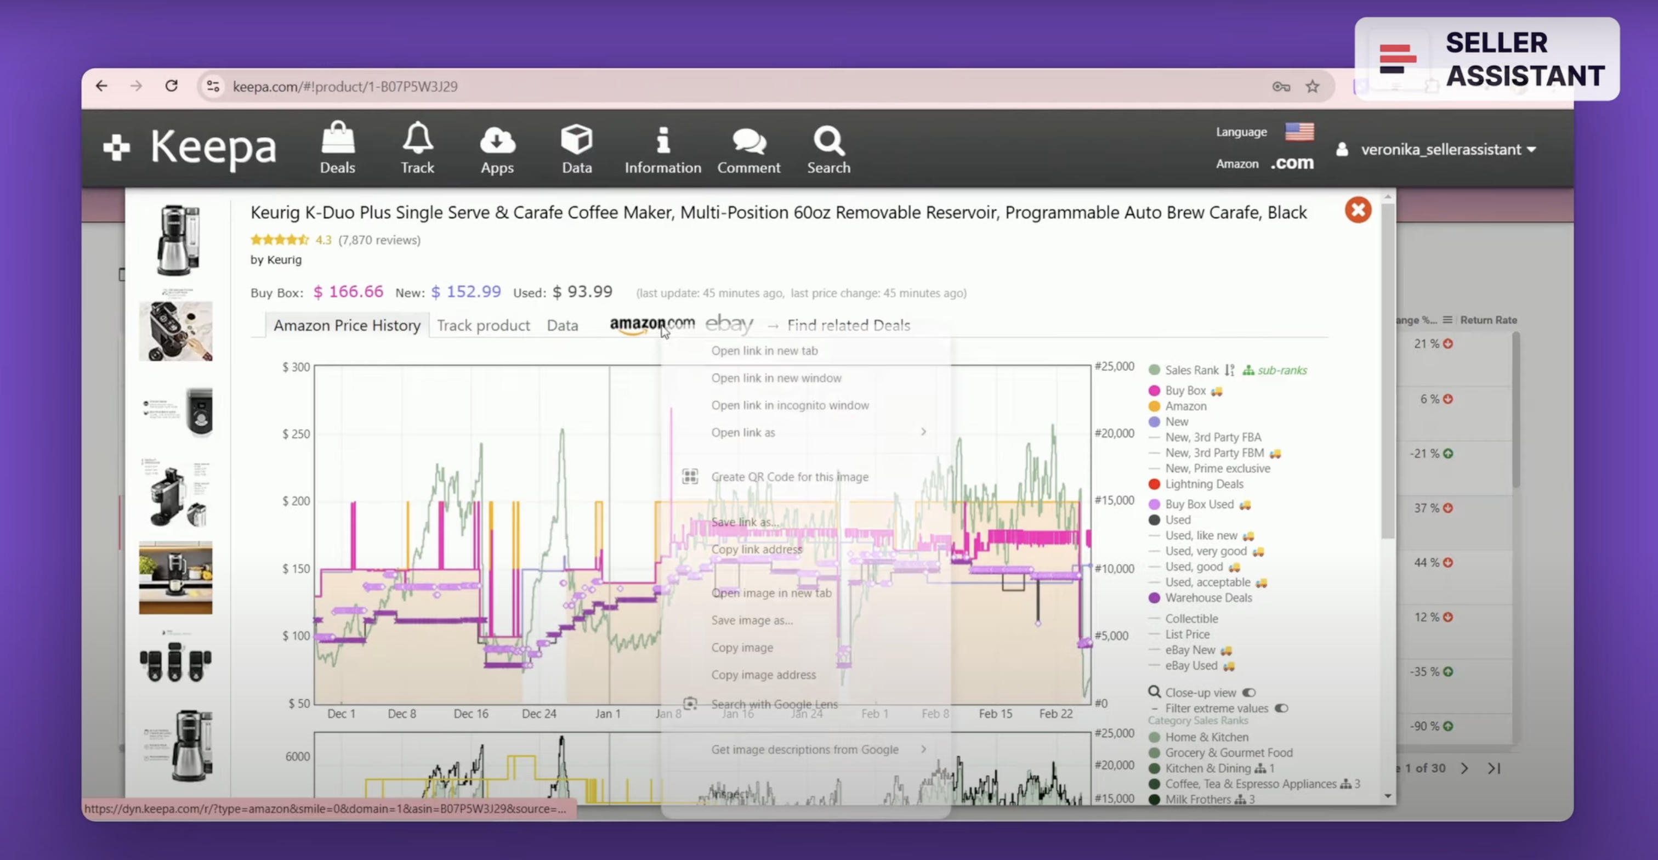Expand veronika_sellerassistant account dropdown
The height and width of the screenshot is (860, 1658).
click(x=1448, y=149)
